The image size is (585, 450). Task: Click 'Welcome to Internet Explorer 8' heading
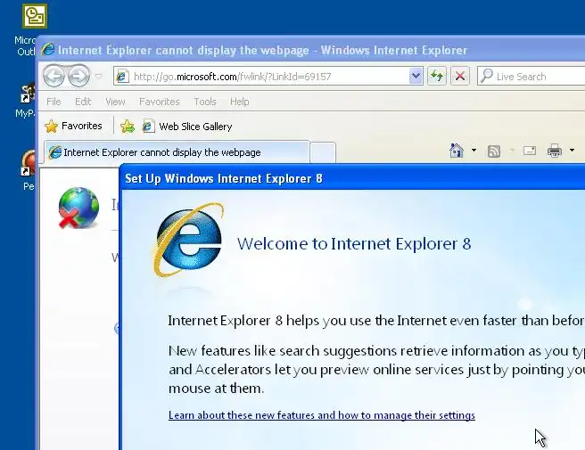(354, 244)
